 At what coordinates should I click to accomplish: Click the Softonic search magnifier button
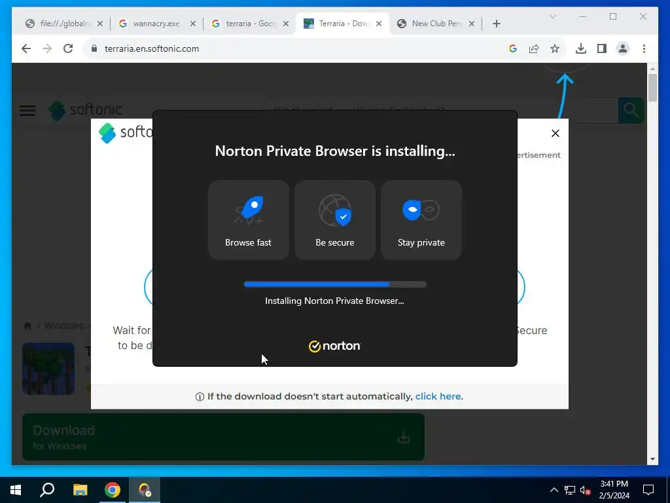tap(631, 110)
